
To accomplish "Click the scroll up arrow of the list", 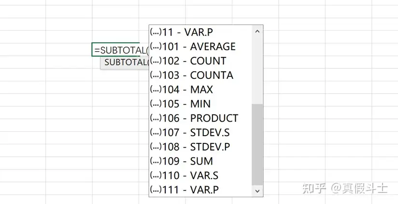I will point(257,32).
